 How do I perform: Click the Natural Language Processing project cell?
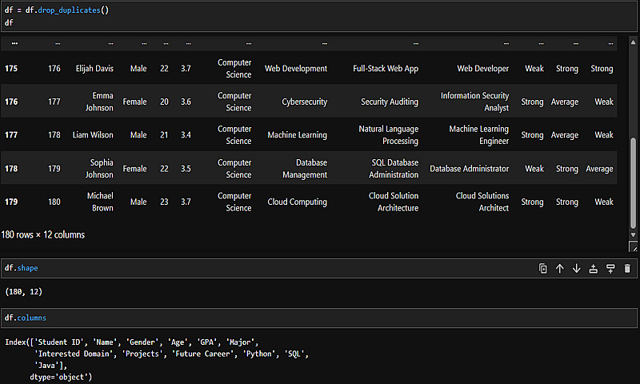(388, 134)
